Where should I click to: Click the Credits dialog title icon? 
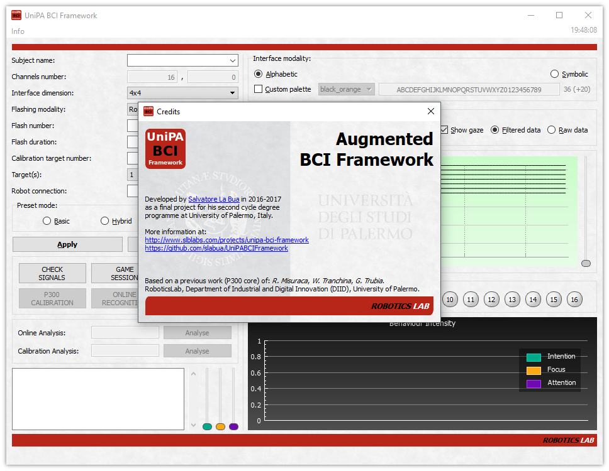tap(148, 111)
